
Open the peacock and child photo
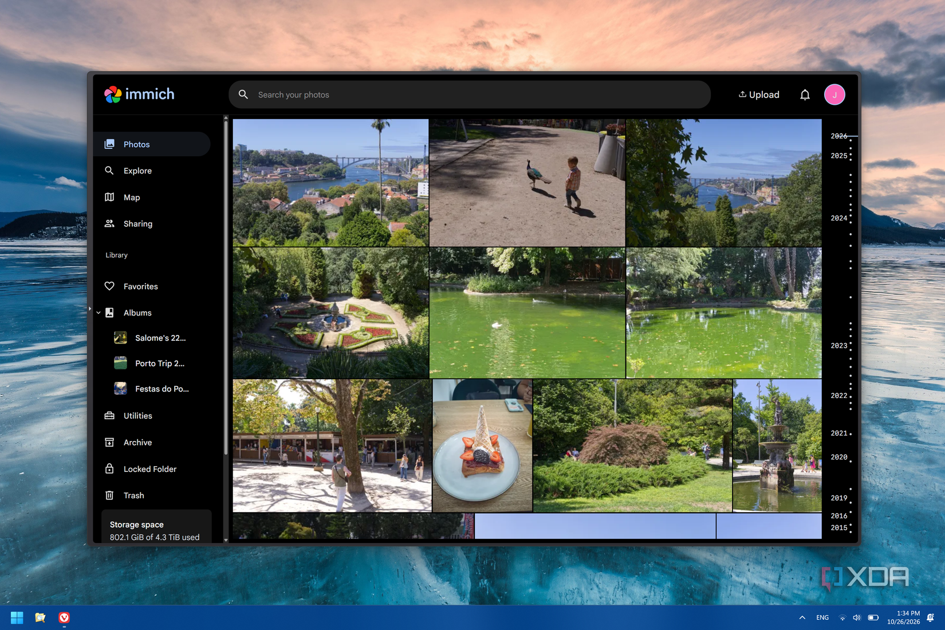pos(527,183)
